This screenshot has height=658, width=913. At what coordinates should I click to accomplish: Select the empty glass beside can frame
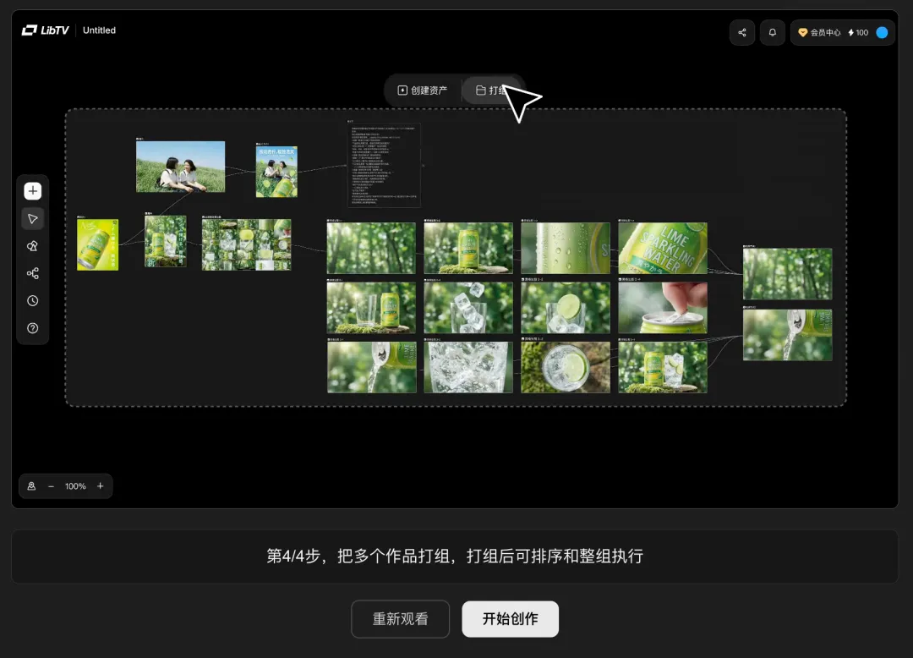pos(371,308)
